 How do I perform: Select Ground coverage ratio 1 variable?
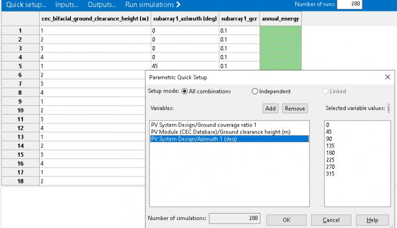(x=197, y=124)
